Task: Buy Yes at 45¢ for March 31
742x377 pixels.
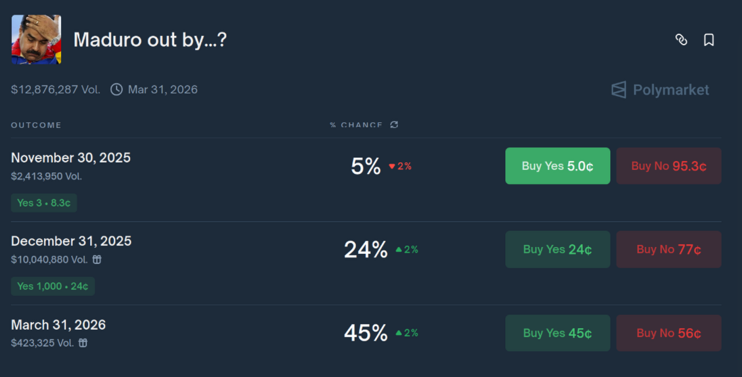Action: click(x=557, y=333)
